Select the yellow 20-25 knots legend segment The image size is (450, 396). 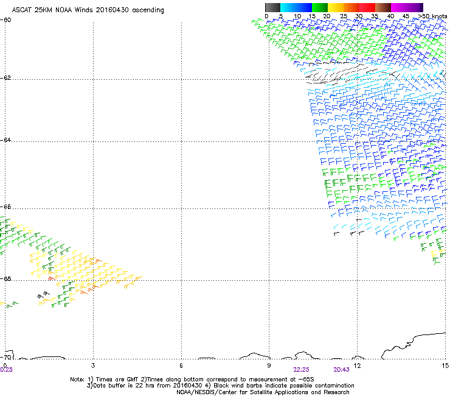click(336, 7)
